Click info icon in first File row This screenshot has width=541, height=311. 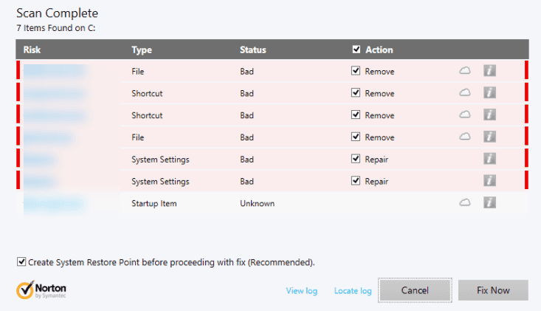click(x=489, y=71)
